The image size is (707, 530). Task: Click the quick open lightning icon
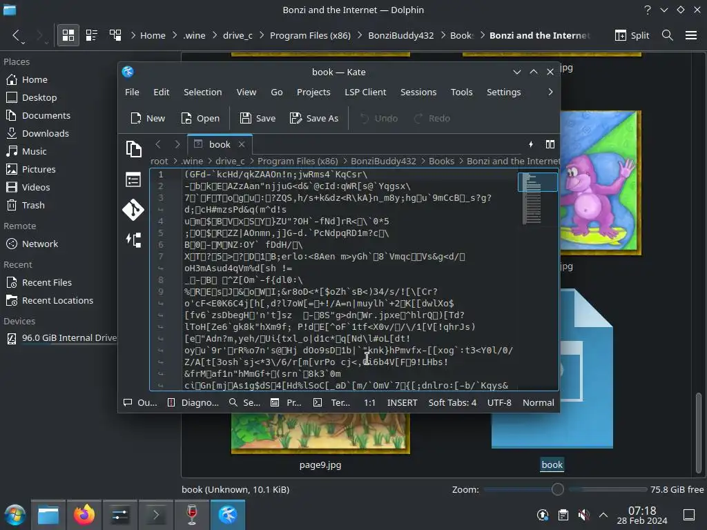click(531, 144)
